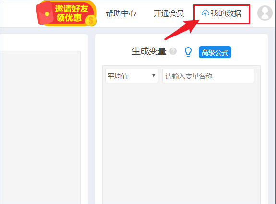This screenshot has height=204, width=276.
Task: Go to 开通会员 membership page
Action: pos(168,13)
